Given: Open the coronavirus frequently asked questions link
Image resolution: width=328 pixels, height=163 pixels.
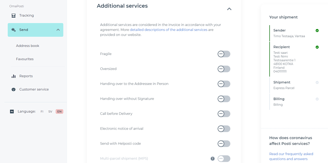Looking at the screenshot, I should (291, 156).
